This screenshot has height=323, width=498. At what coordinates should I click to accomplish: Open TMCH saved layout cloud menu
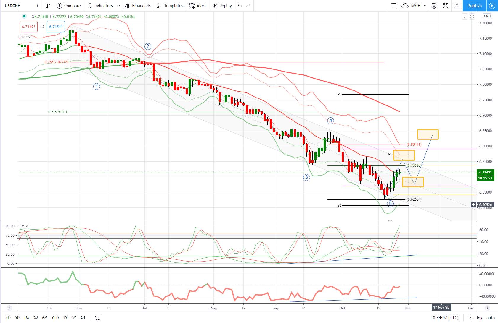(x=411, y=6)
